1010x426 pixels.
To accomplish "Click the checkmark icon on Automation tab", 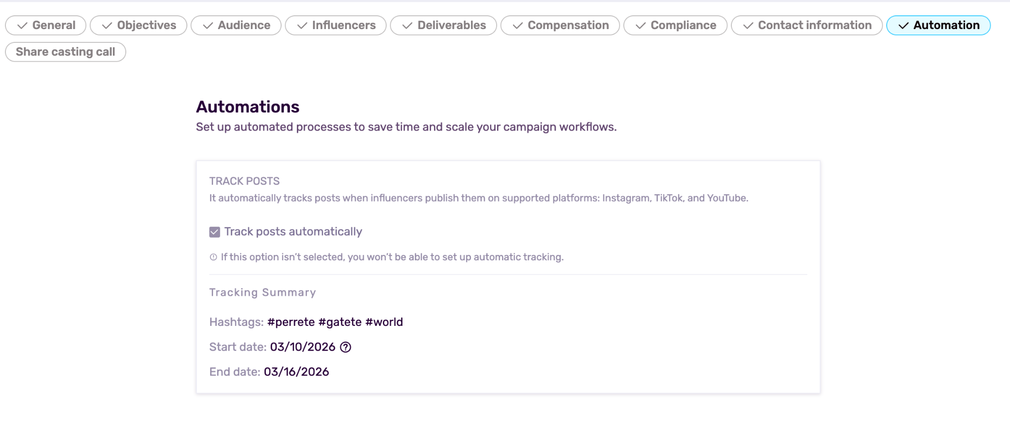I will pos(903,26).
